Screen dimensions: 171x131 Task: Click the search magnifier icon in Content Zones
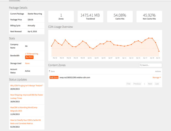tap(141, 65)
